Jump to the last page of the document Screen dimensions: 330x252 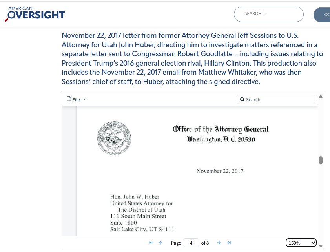point(229,243)
